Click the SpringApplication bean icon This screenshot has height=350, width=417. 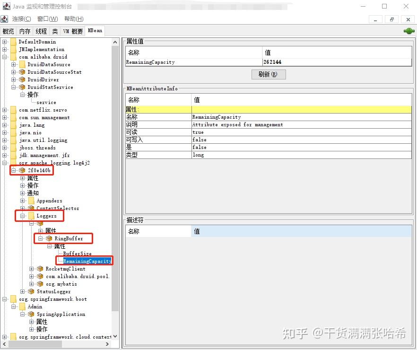(31, 314)
